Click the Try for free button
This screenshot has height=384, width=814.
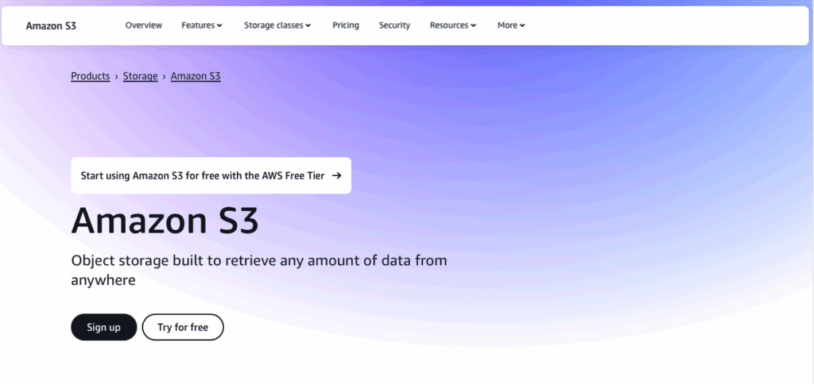click(183, 327)
